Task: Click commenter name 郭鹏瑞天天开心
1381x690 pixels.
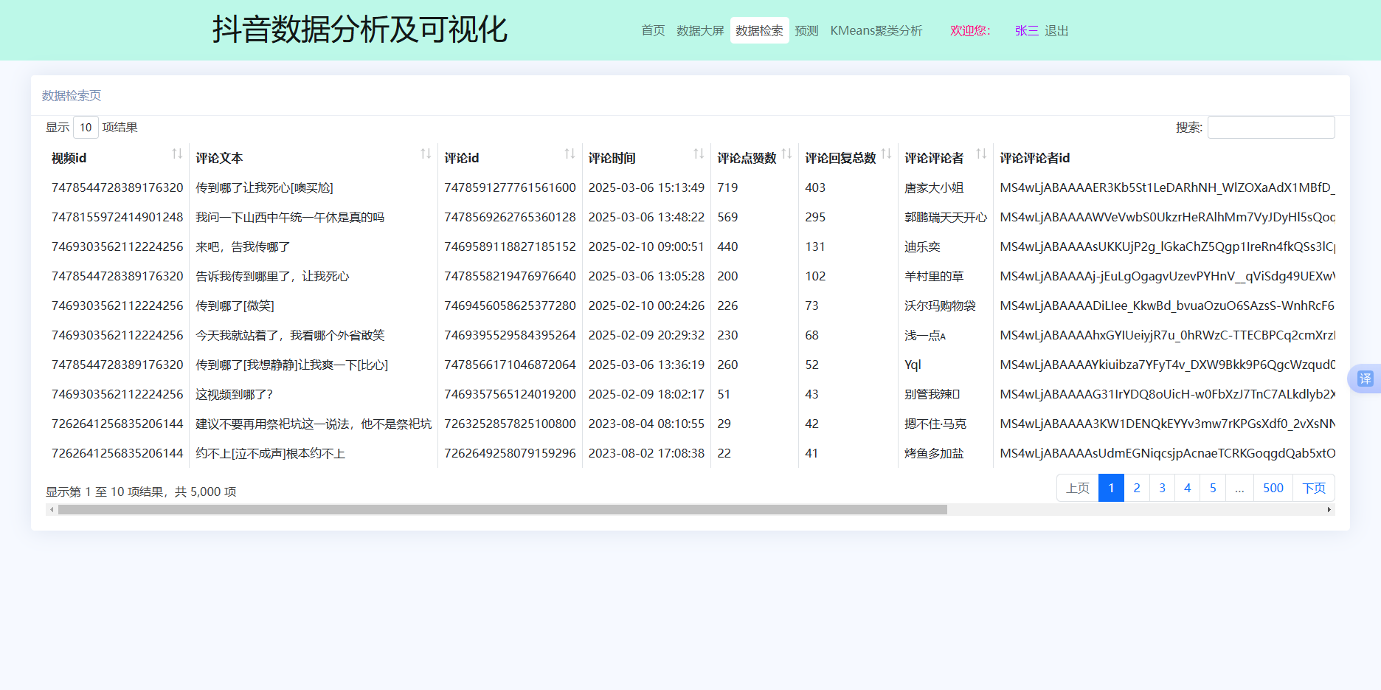Action: 946,217
